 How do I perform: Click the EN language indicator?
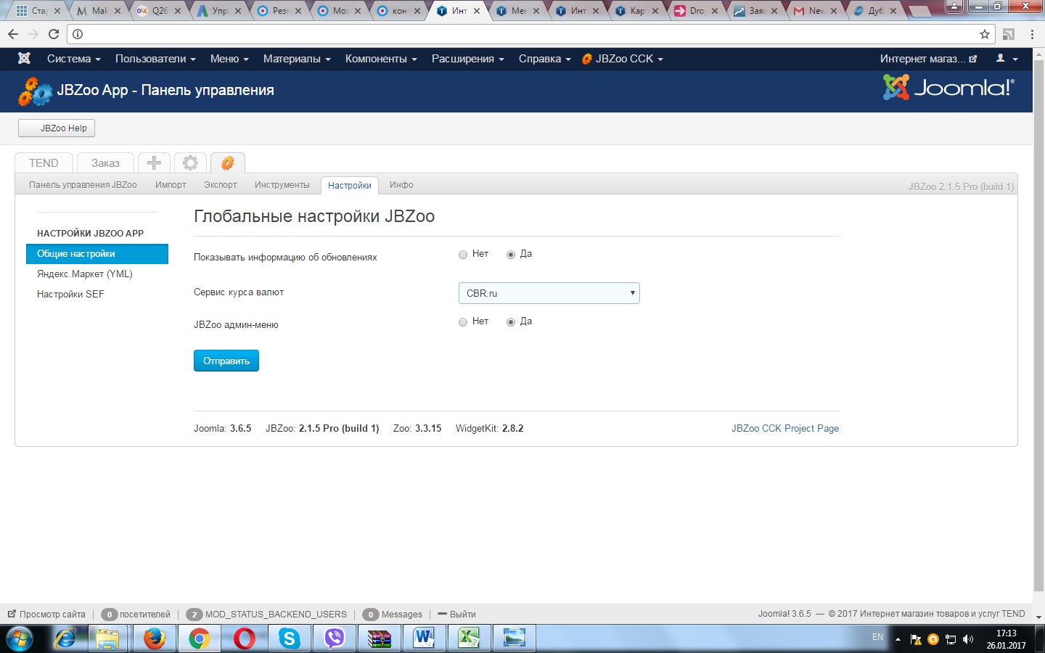pyautogui.click(x=877, y=637)
